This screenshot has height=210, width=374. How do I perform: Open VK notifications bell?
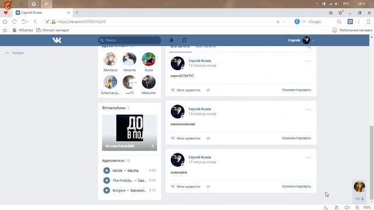[171, 40]
